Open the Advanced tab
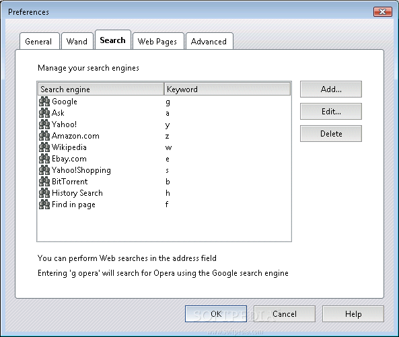This screenshot has width=399, height=337. (x=209, y=41)
